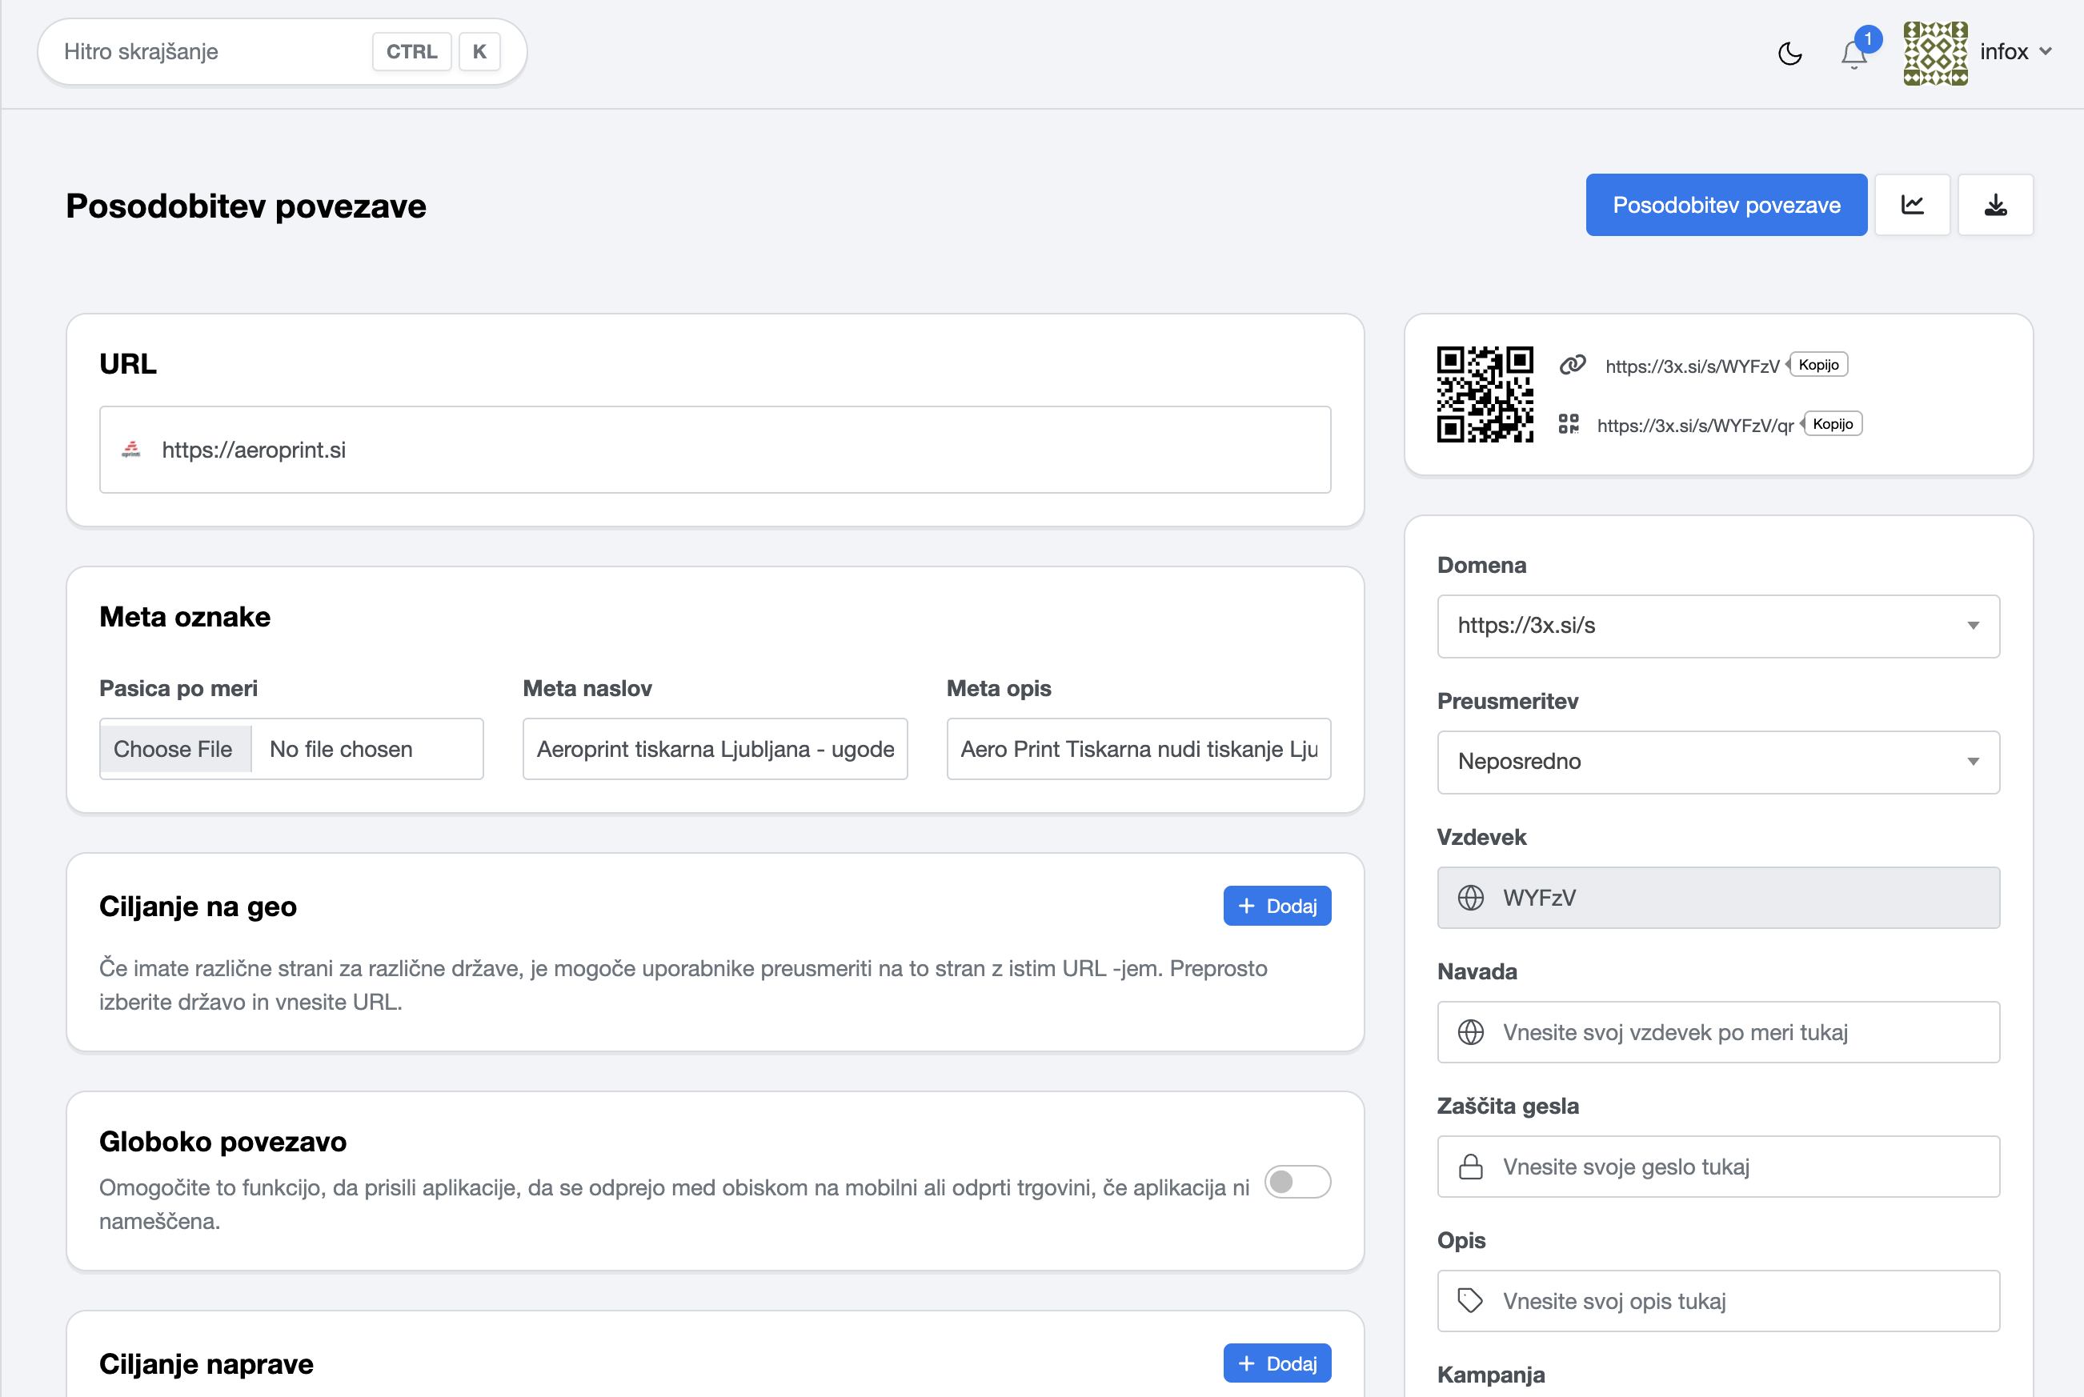Toggle the Globoko povezavo switch
Viewport: 2084px width, 1397px height.
tap(1297, 1183)
